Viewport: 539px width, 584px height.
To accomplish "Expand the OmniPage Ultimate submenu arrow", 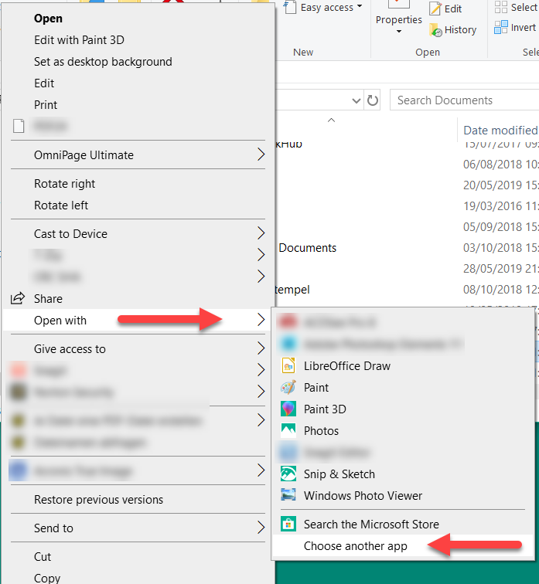I will tap(261, 155).
